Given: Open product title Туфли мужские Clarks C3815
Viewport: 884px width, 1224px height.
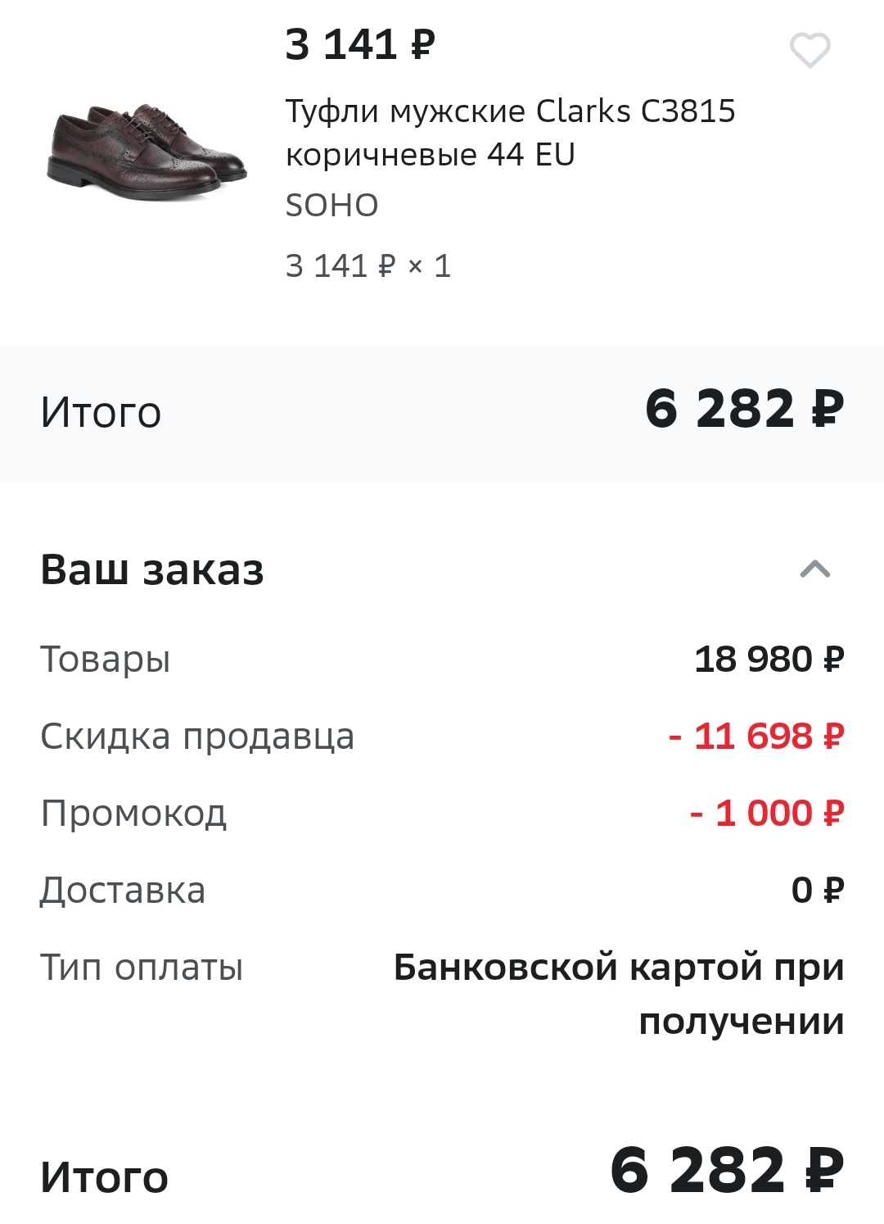Looking at the screenshot, I should pyautogui.click(x=511, y=132).
